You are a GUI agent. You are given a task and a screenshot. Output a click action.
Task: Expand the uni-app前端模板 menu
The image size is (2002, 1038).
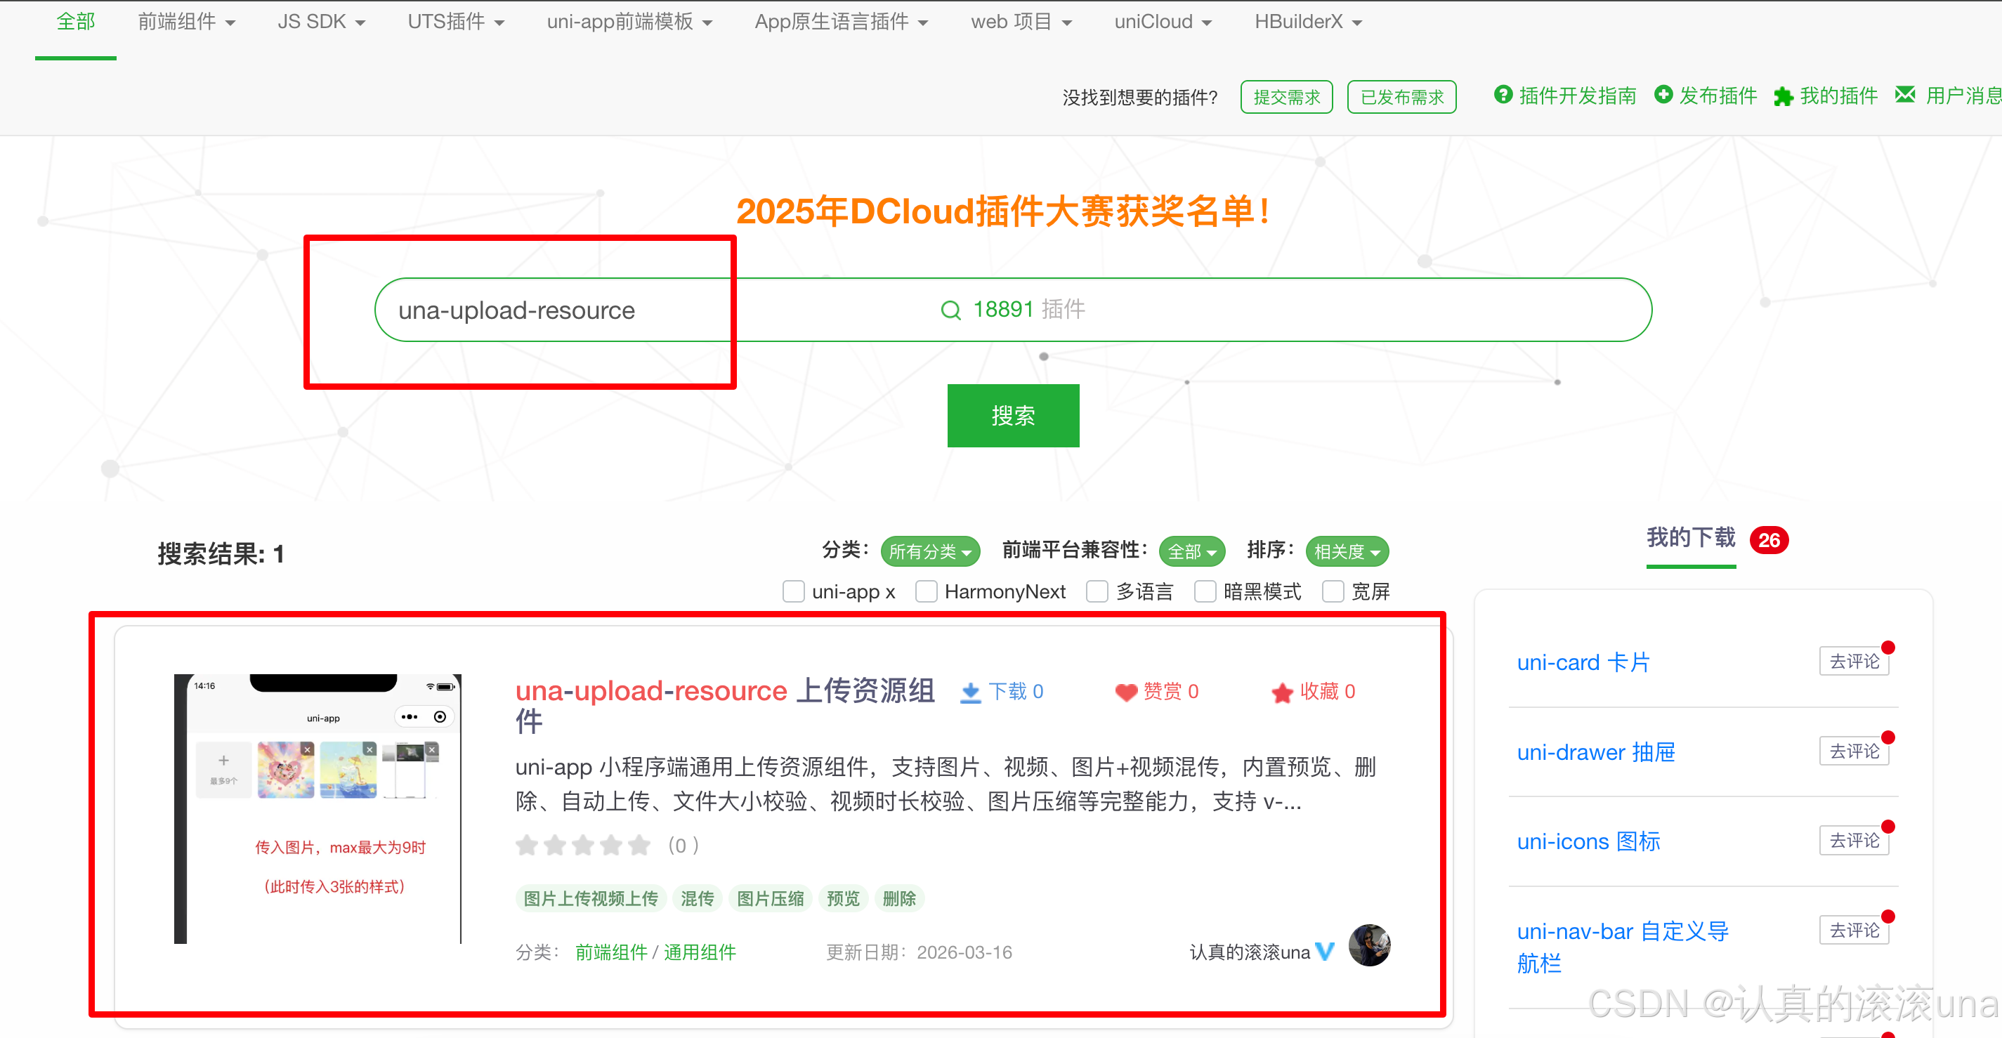click(629, 22)
